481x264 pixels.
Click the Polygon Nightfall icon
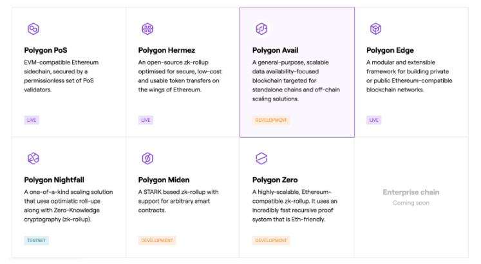(33, 158)
